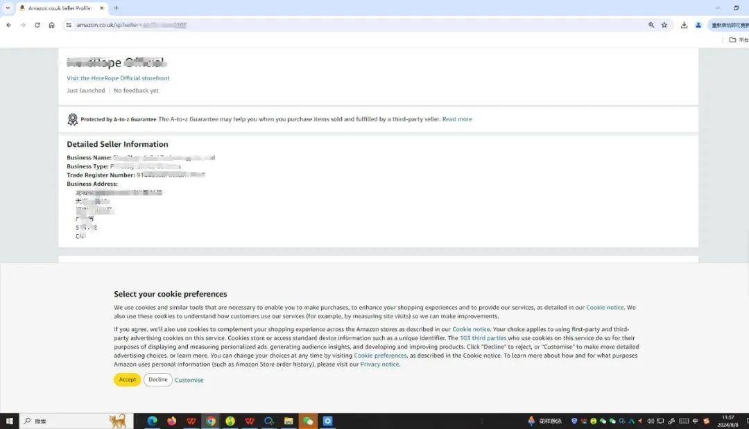
Task: Open the File Explorer taskbar icon
Action: click(289, 421)
